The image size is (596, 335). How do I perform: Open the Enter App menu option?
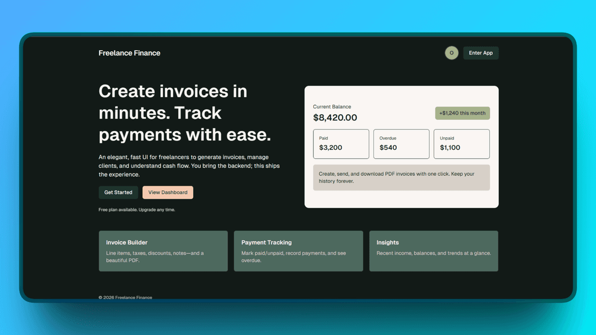coord(480,53)
